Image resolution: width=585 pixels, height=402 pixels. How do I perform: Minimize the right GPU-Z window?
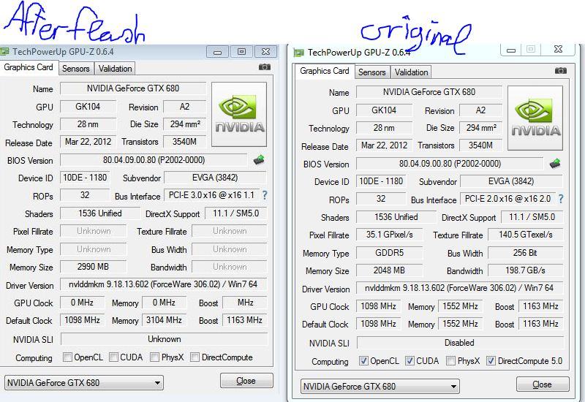511,50
